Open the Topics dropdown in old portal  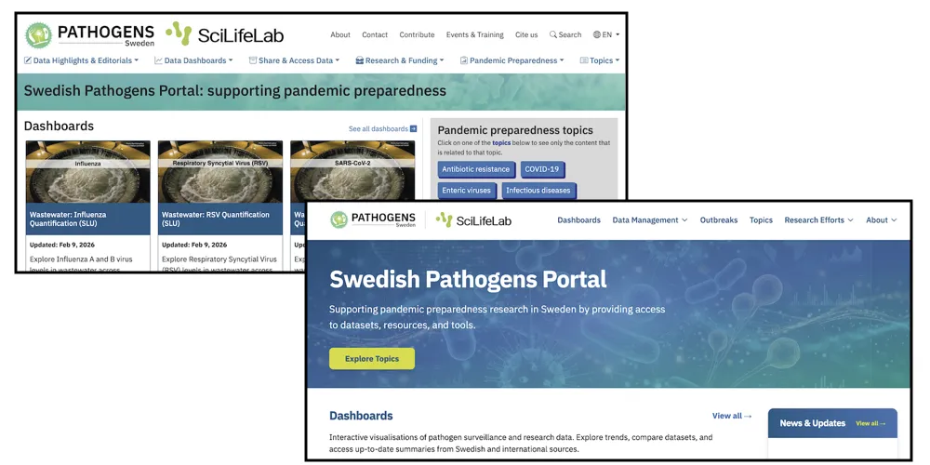click(600, 60)
